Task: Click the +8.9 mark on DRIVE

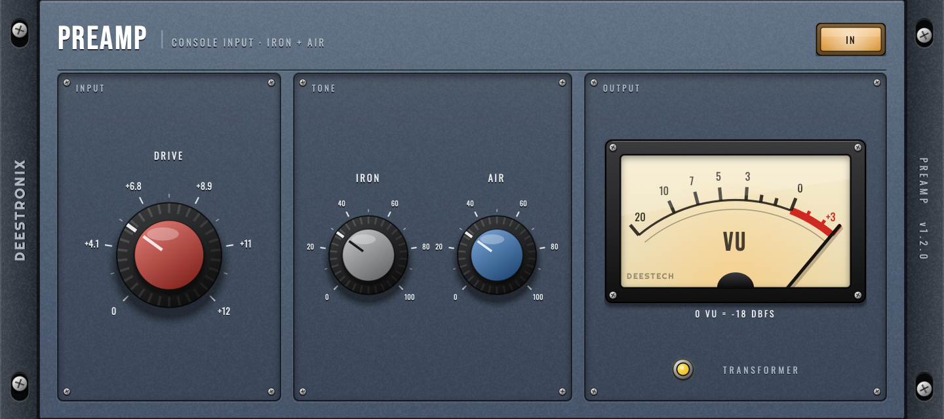Action: pos(204,187)
